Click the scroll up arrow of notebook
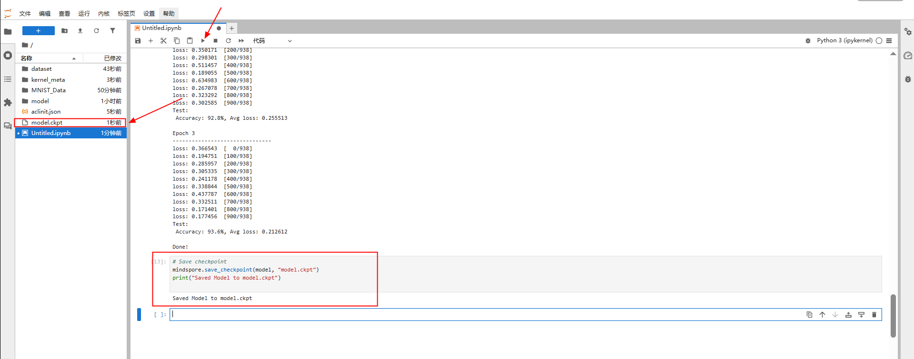914x359 pixels. pyautogui.click(x=893, y=54)
